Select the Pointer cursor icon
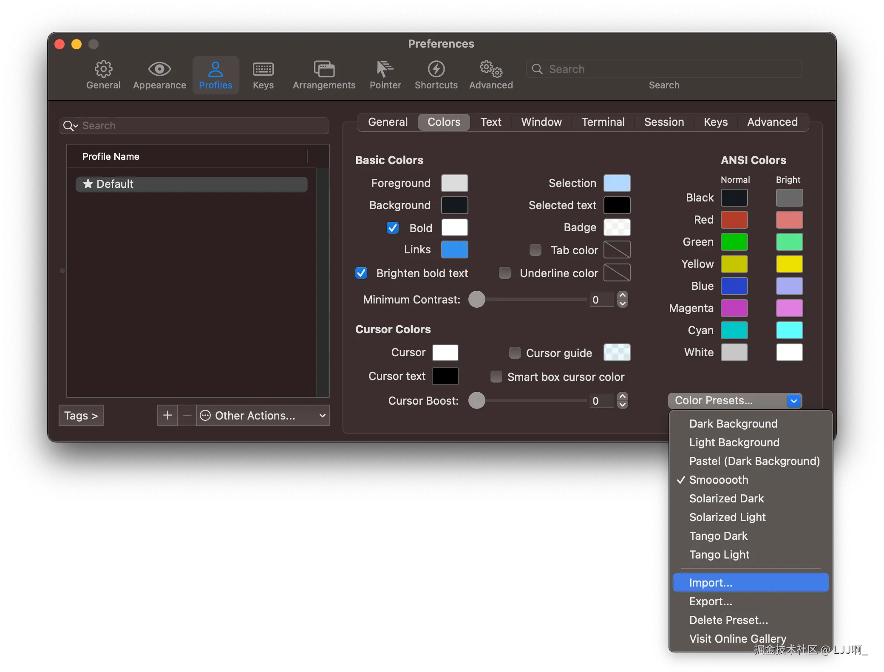Screen dimensions: 884x672 click(x=385, y=69)
